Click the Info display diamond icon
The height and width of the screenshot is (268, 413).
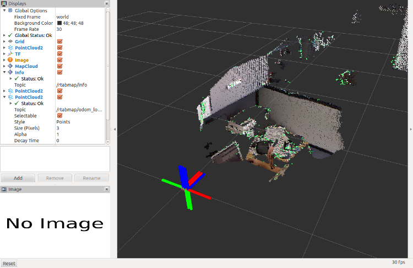click(10, 72)
